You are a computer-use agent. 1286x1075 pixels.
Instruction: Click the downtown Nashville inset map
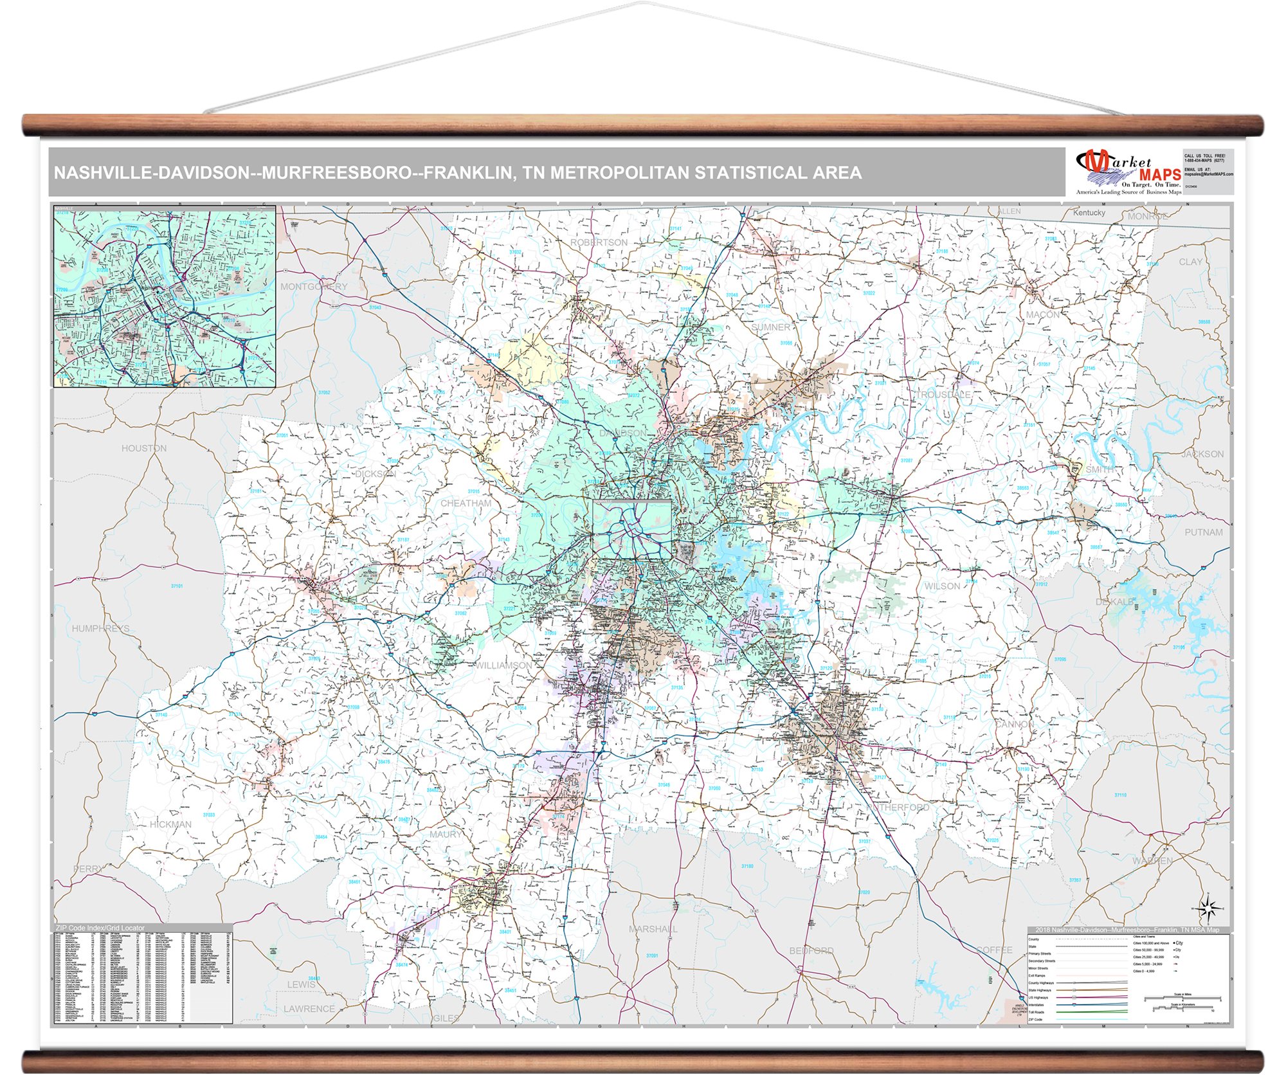165,296
